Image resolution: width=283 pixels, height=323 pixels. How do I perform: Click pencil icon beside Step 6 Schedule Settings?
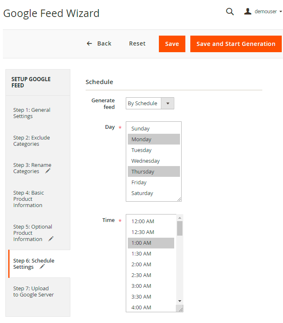[42, 267]
